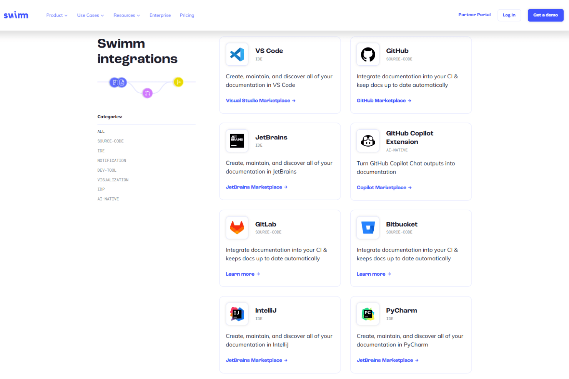This screenshot has height=379, width=569.
Task: Expand the Product dropdown menu
Action: [57, 15]
